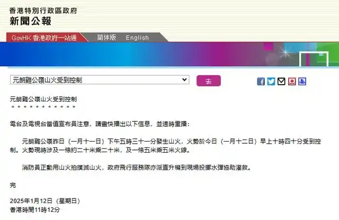
Task: Open the 元朗雞公嶺山火受到控制 combo box
Action: coord(100,80)
